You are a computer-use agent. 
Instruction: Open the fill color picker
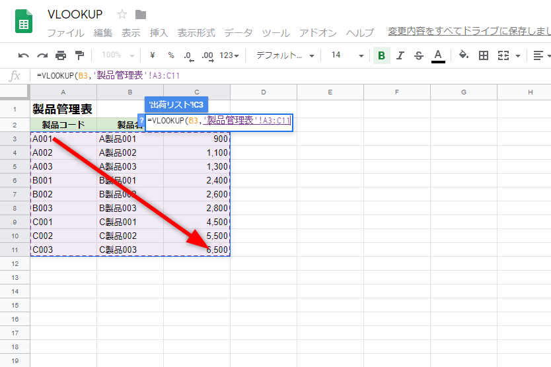click(x=464, y=55)
